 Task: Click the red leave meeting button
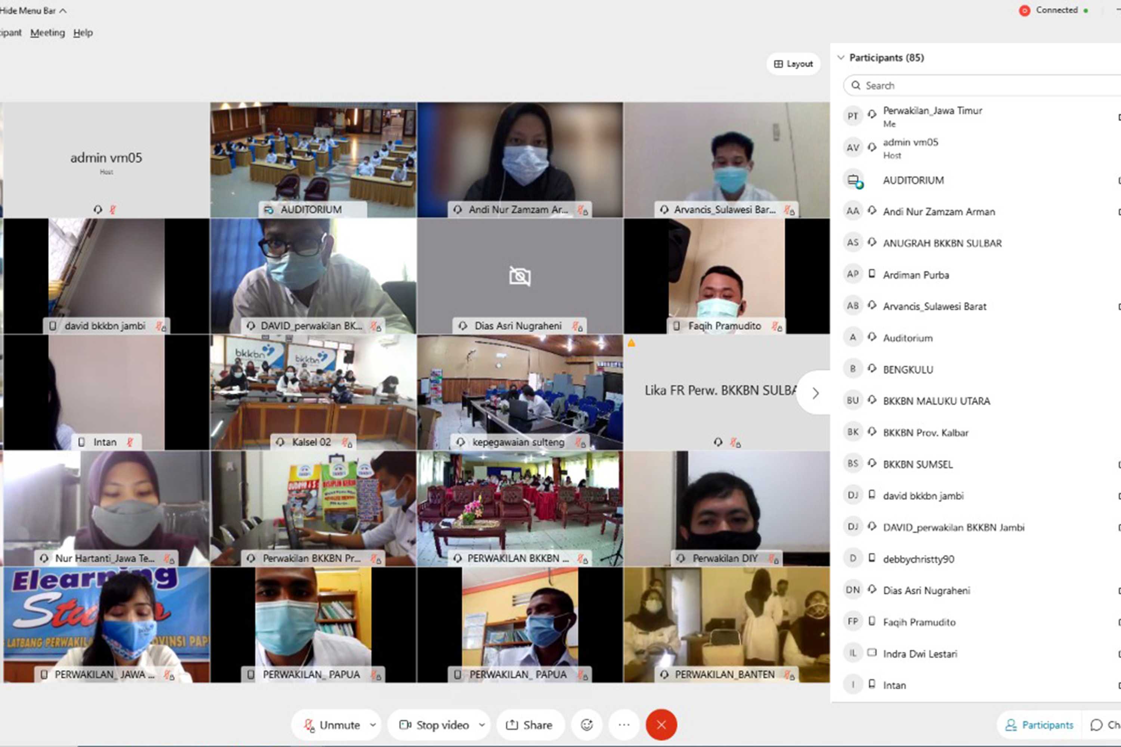point(661,725)
